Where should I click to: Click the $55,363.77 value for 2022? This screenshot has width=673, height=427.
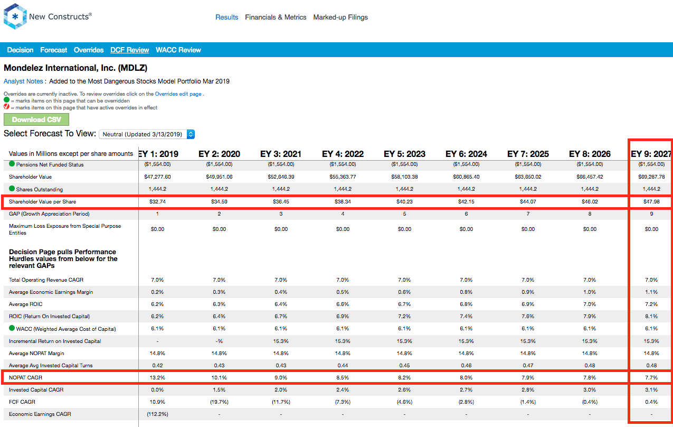343,177
